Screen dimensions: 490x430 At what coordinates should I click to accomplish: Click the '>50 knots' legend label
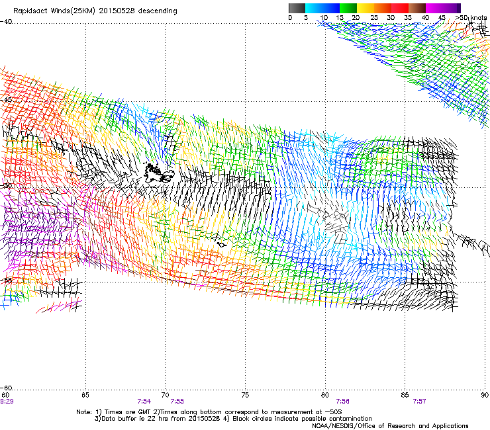coord(471,18)
